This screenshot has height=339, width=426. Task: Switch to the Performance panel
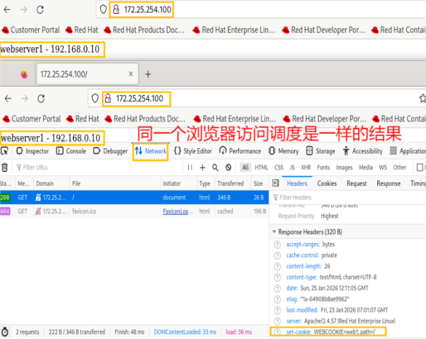tap(240, 151)
